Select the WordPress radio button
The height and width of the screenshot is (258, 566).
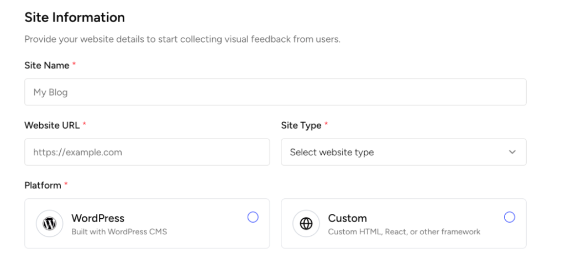[253, 217]
